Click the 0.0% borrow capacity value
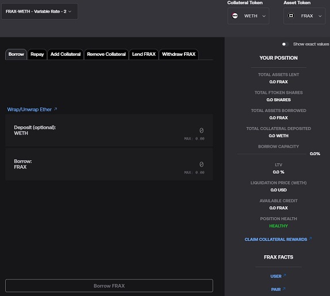Viewport: 330px width, 296px height. 315,154
